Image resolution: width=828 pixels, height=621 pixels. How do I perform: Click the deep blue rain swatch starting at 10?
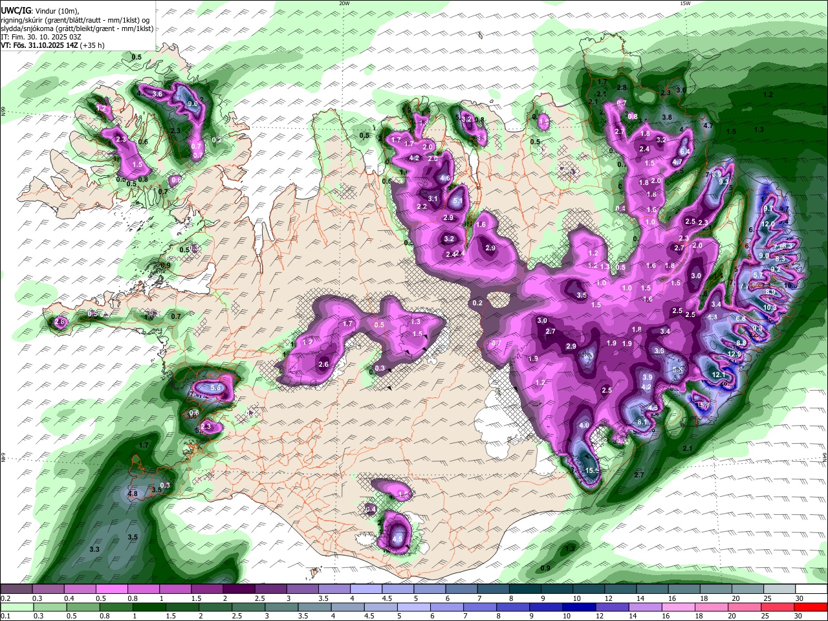580,607
